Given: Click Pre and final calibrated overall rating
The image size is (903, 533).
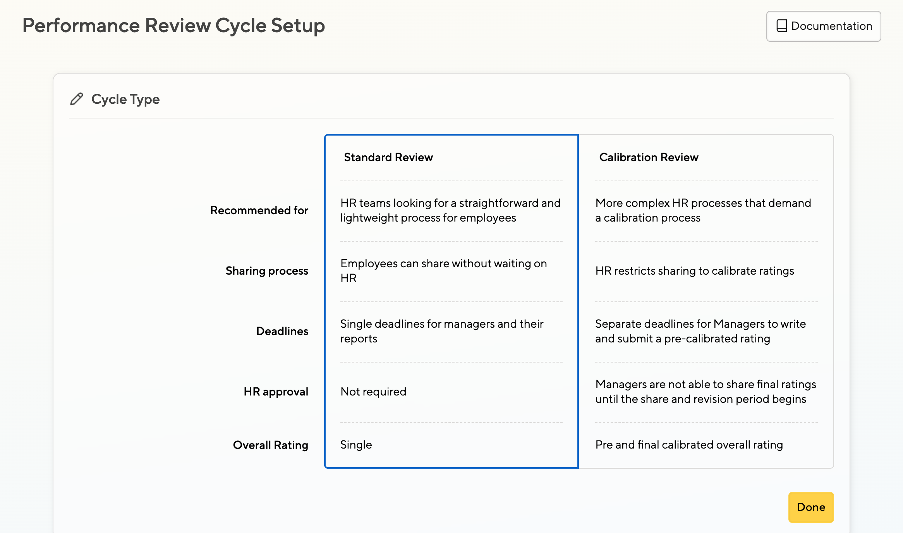Looking at the screenshot, I should click(689, 445).
